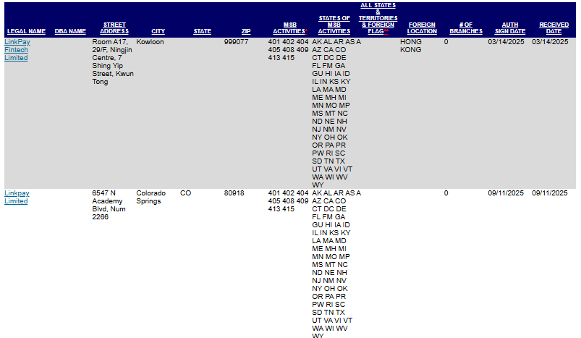Sort by the STREET ADDRESS column header
This screenshot has width=581, height=338.
click(114, 28)
